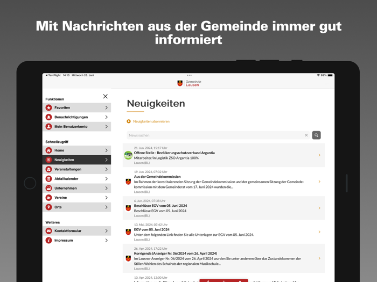Image resolution: width=377 pixels, height=282 pixels.
Task: Open the EGV vom 05. Juni 2024 headline
Action: tap(151, 229)
